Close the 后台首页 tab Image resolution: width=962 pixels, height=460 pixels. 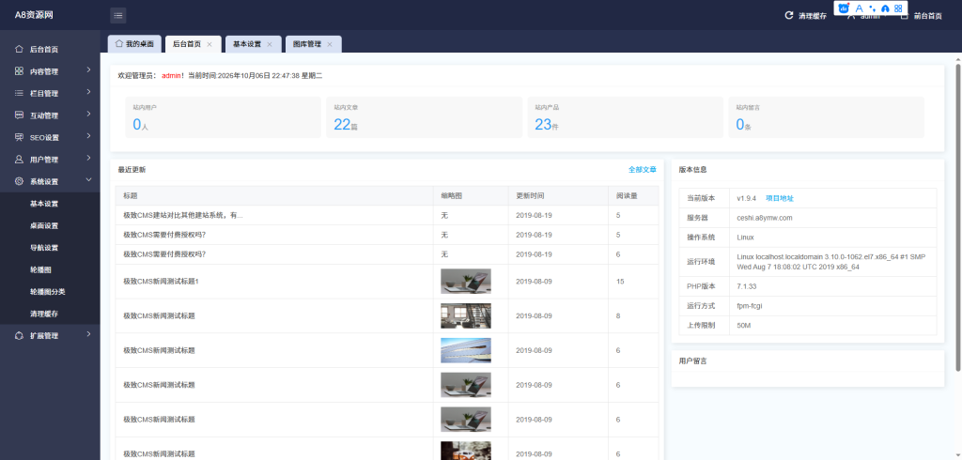pyautogui.click(x=209, y=44)
